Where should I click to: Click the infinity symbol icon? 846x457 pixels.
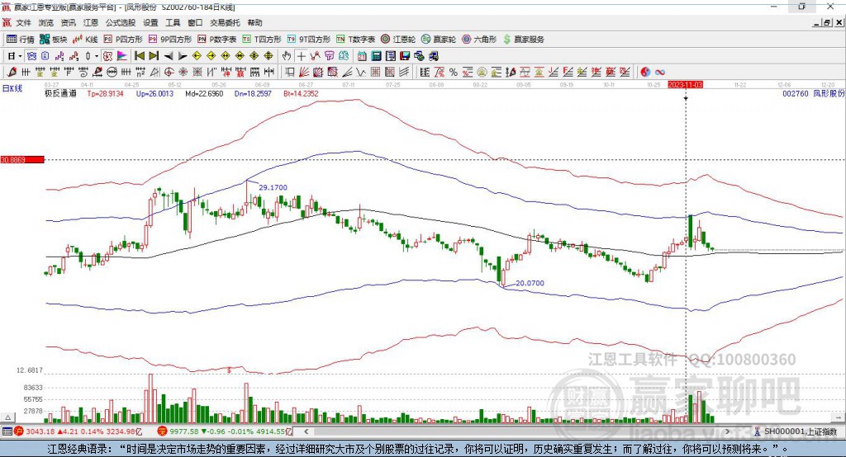point(660,72)
